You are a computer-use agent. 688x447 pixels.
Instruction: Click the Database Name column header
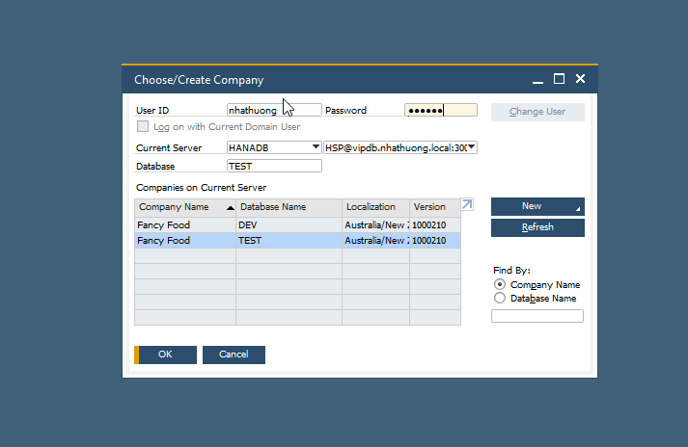pos(288,207)
